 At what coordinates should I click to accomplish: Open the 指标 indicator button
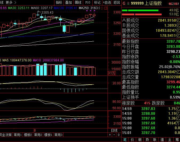[x=59, y=3]
